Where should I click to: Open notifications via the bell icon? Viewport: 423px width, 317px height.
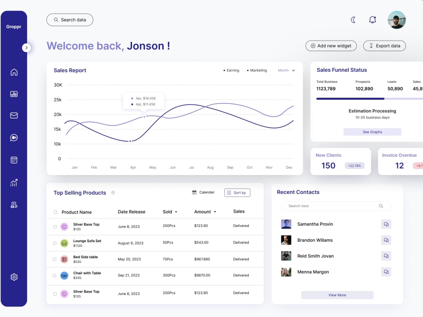(x=373, y=19)
